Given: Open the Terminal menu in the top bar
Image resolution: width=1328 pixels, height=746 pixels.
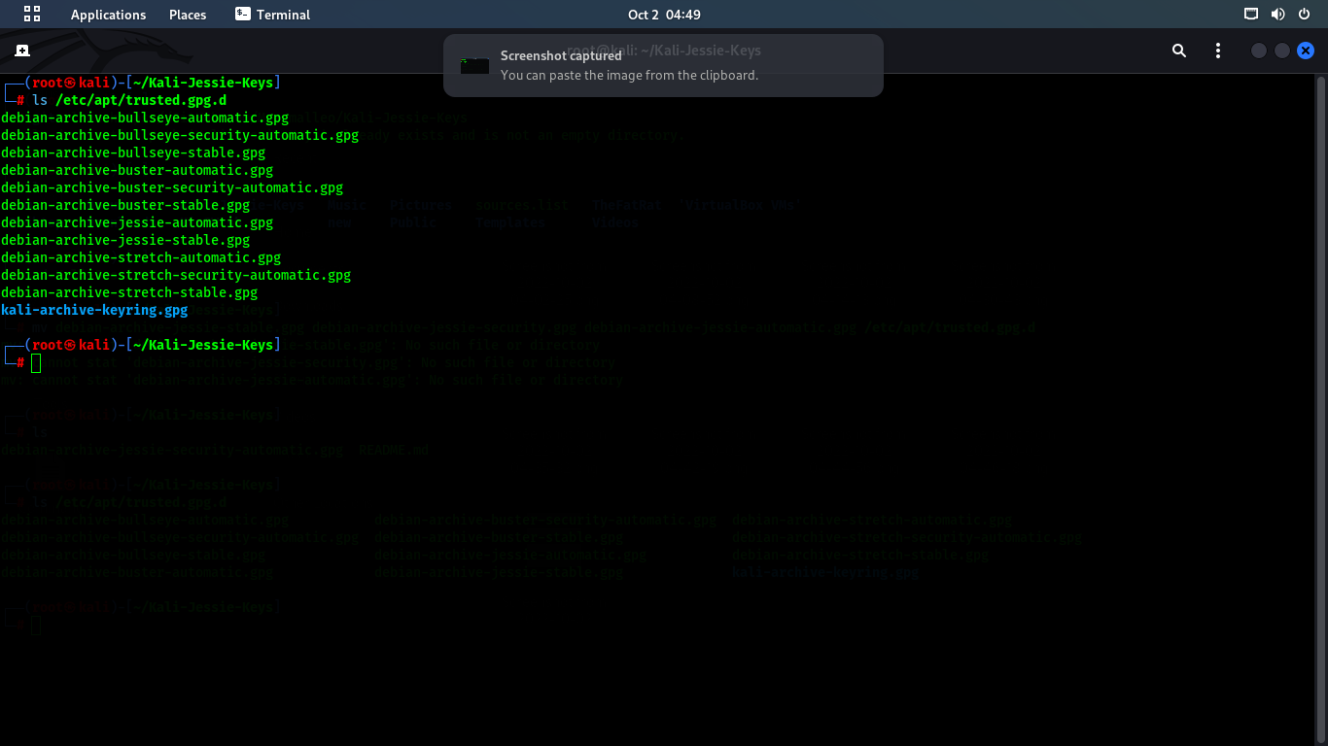Looking at the screenshot, I should click(282, 14).
